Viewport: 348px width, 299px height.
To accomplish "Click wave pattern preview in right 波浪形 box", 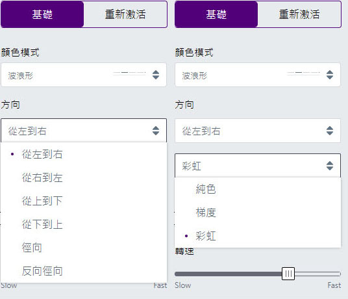I will click(303, 73).
